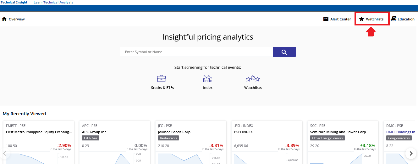Open Alert Center envelope icon
Viewport: 418px width, 164px height.
pos(326,19)
